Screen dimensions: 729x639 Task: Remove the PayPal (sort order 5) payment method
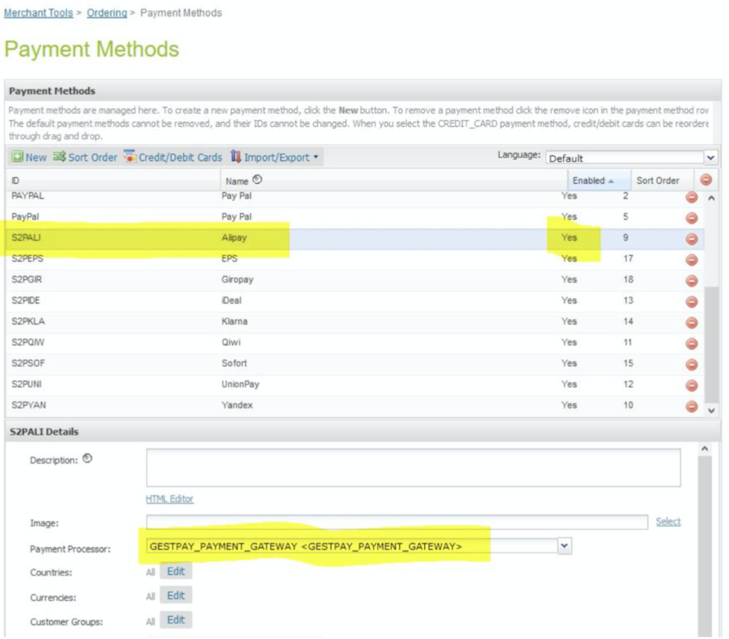[691, 218]
